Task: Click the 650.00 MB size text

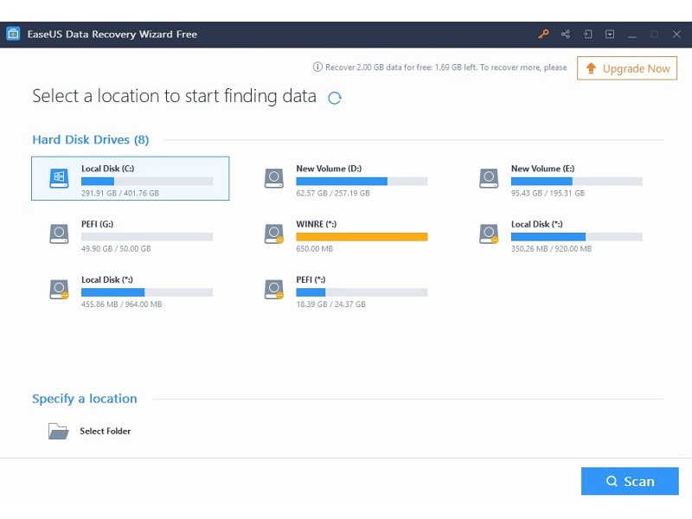Action: [x=315, y=249]
